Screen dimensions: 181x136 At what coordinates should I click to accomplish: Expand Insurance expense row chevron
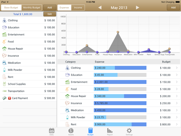pos(177,103)
